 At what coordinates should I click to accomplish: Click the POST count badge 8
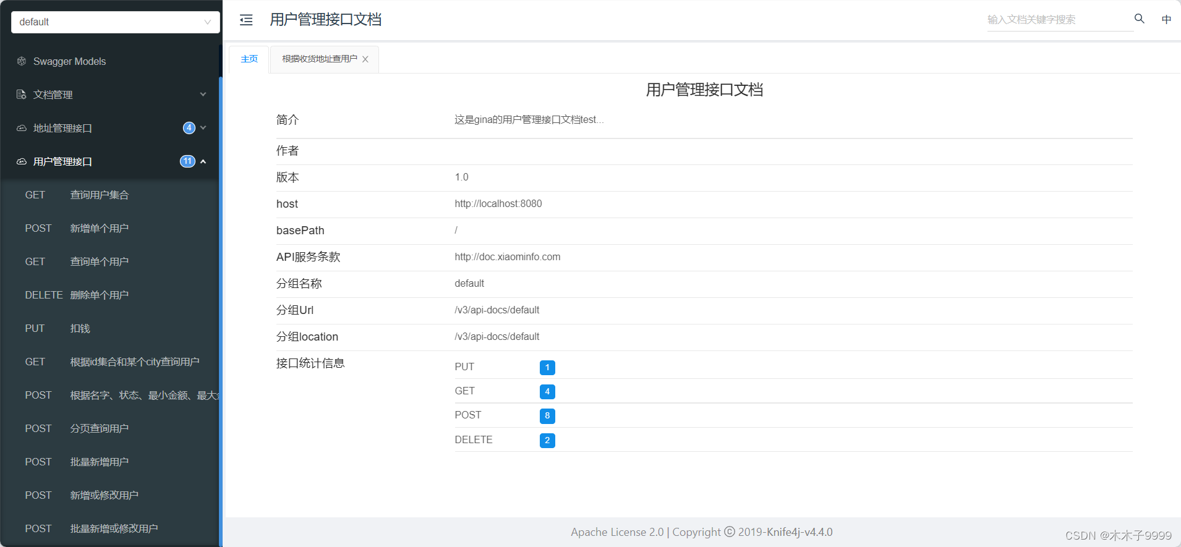coord(547,416)
